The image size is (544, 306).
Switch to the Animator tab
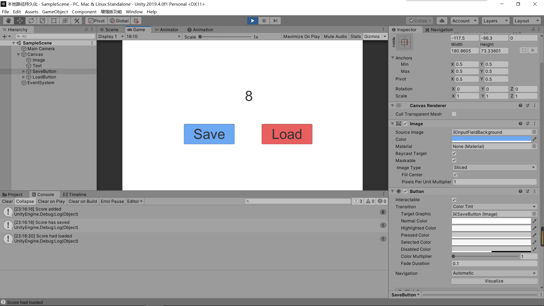coord(167,29)
